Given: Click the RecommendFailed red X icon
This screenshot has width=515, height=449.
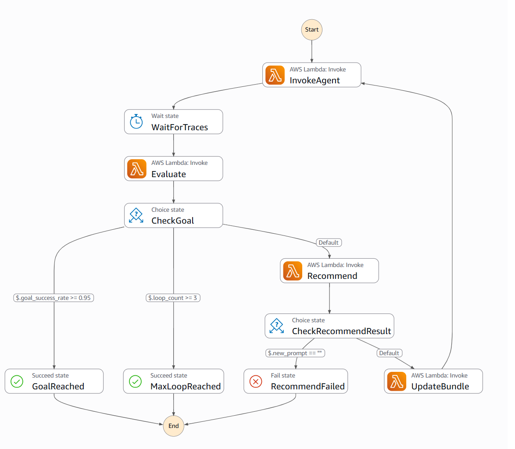Looking at the screenshot, I should click(256, 381).
